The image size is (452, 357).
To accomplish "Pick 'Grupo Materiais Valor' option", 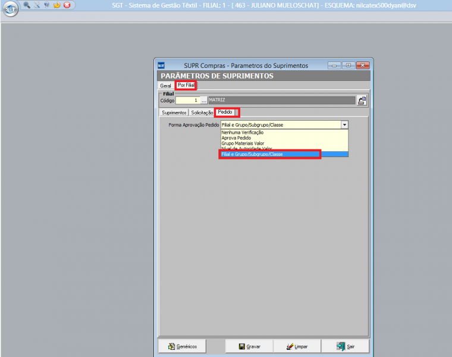I will 243,143.
